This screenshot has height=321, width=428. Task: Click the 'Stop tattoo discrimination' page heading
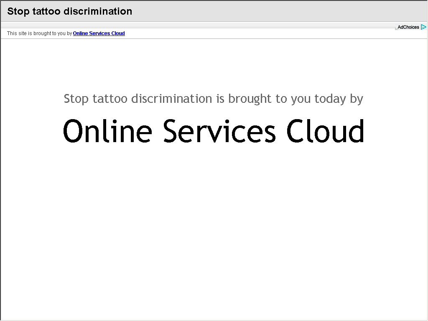70,11
